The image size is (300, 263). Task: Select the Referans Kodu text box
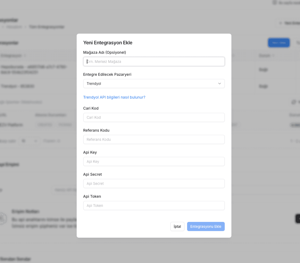(154, 139)
